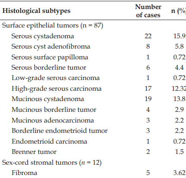
Task: Select High-grade serous carcinoma label
Action: (x=56, y=89)
